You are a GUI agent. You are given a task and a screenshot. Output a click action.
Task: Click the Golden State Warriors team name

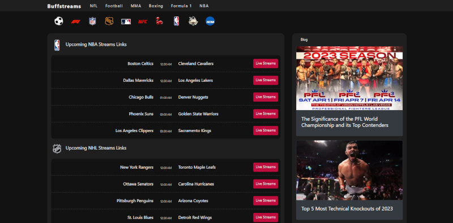(x=199, y=114)
